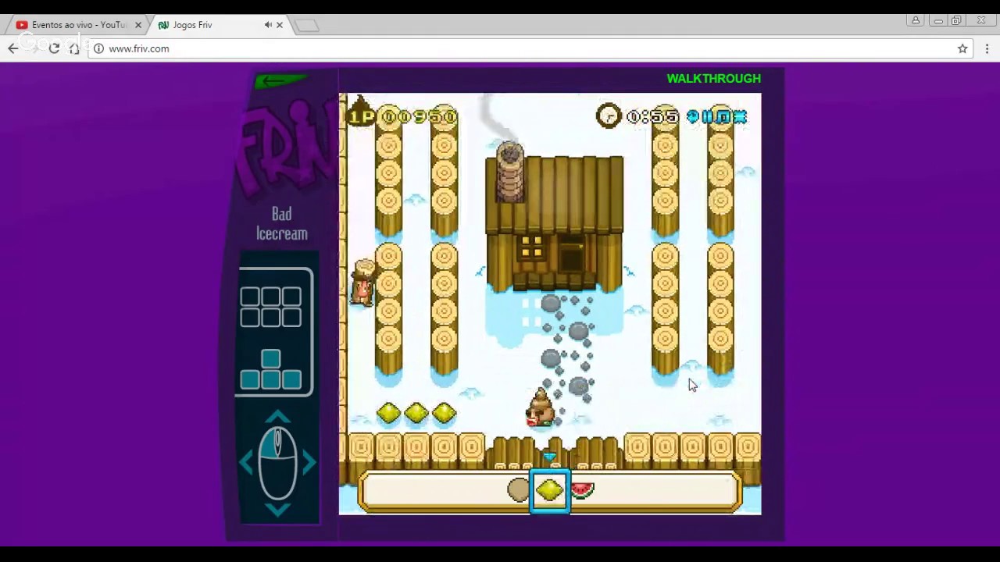
Task: Click the green back arrow on Friv sidebar
Action: click(x=280, y=80)
